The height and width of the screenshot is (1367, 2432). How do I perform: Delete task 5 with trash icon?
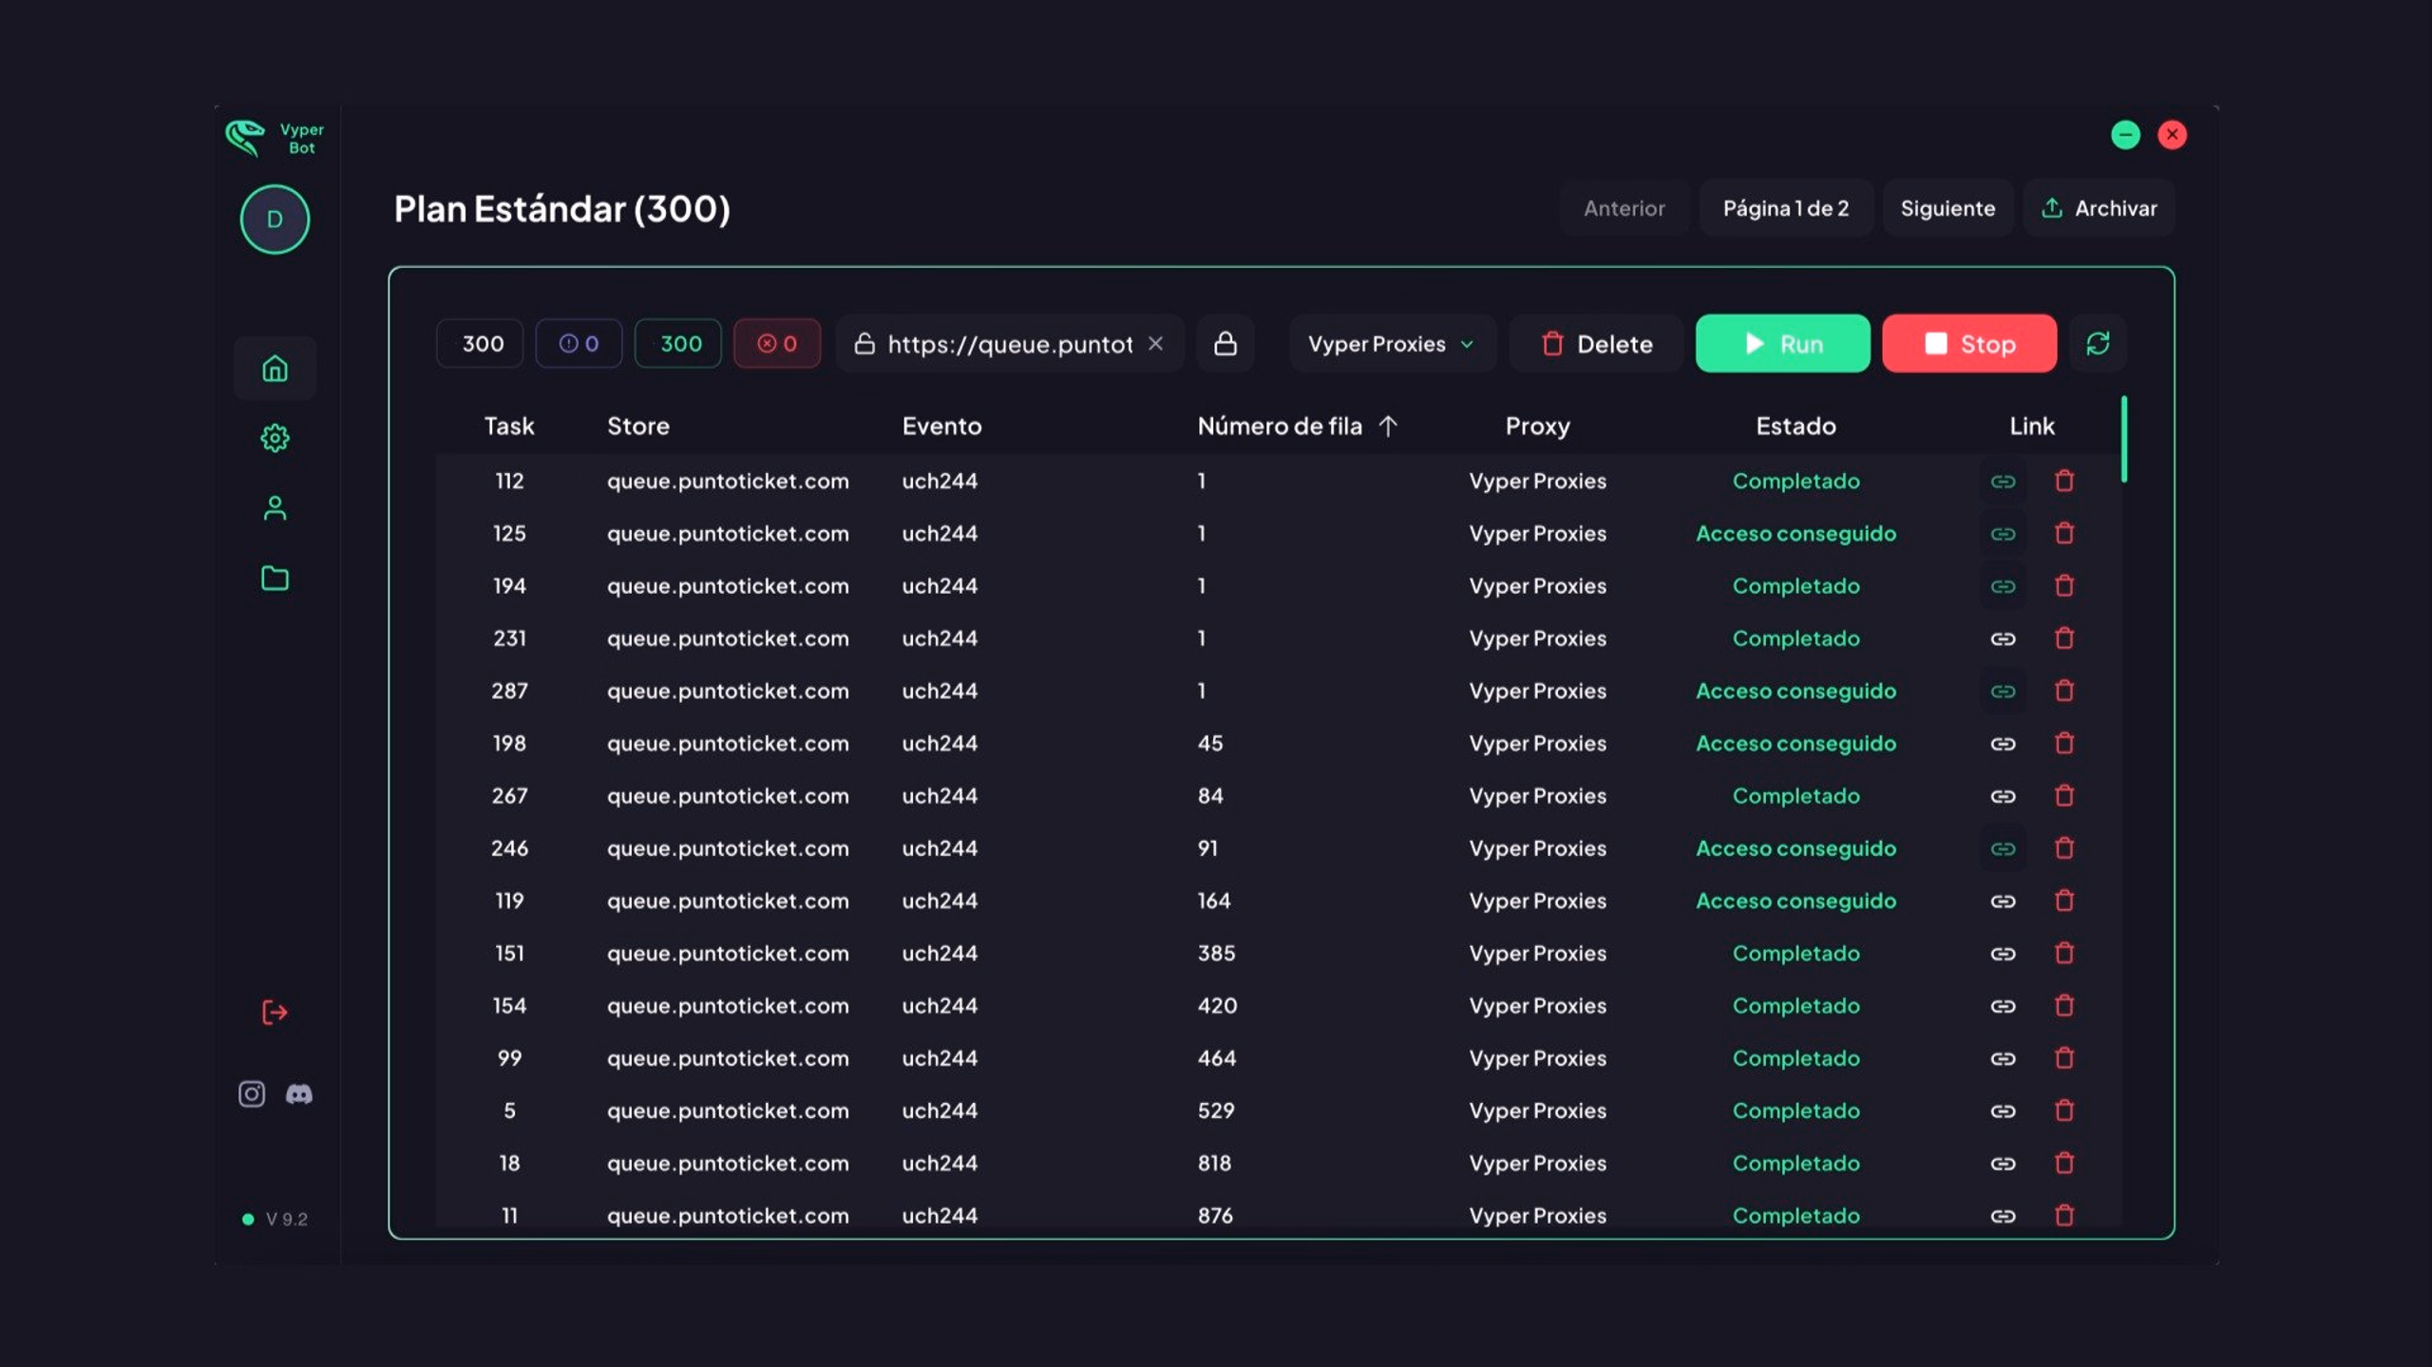pos(2064,1111)
